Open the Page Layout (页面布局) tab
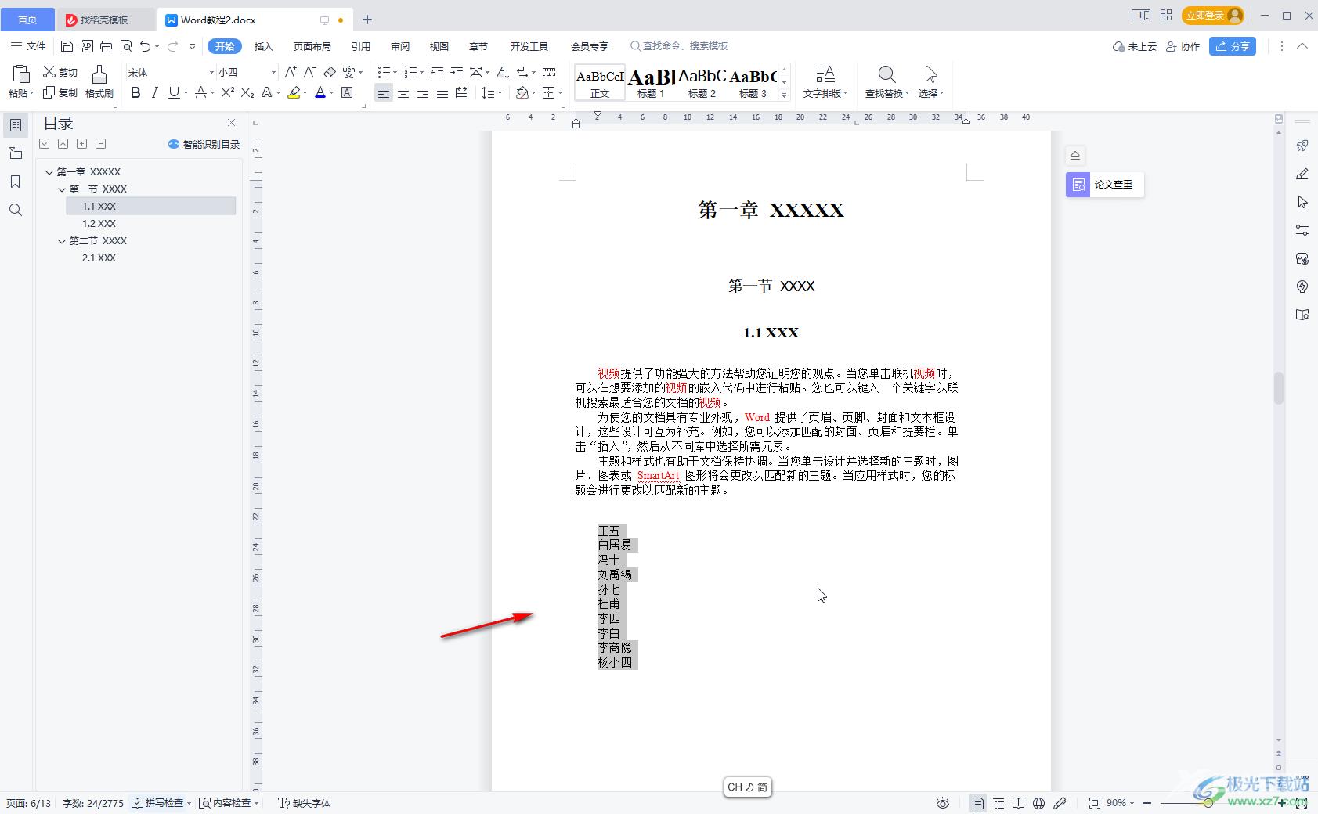The image size is (1318, 814). [x=312, y=46]
